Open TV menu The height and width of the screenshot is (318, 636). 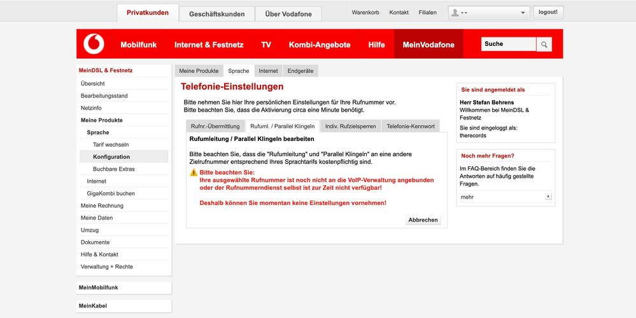266,44
